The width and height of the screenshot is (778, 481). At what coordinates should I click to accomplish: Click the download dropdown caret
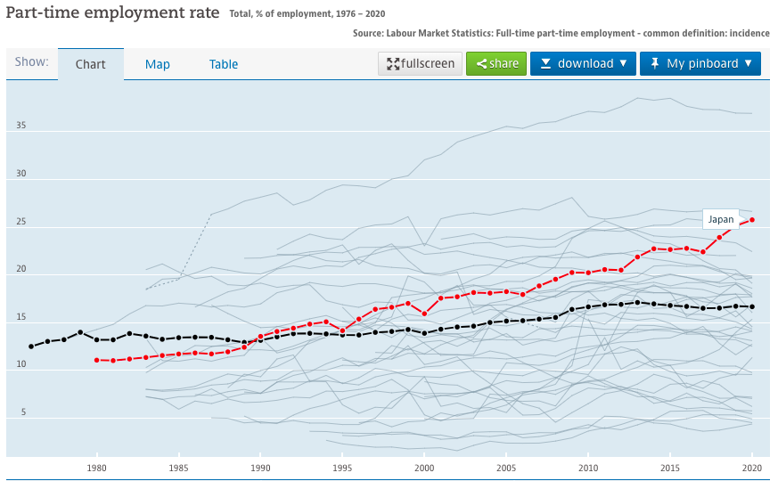[623, 63]
